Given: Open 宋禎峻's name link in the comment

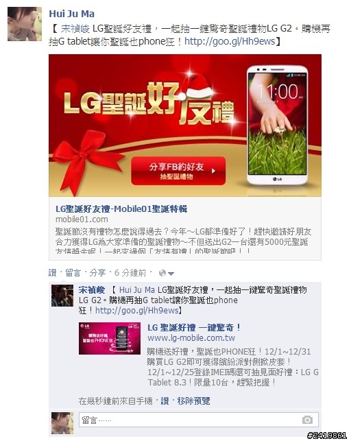Looking at the screenshot, I should (92, 289).
